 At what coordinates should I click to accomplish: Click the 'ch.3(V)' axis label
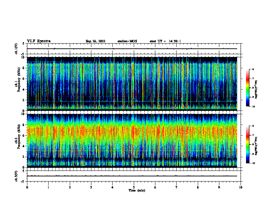(x=16, y=176)
